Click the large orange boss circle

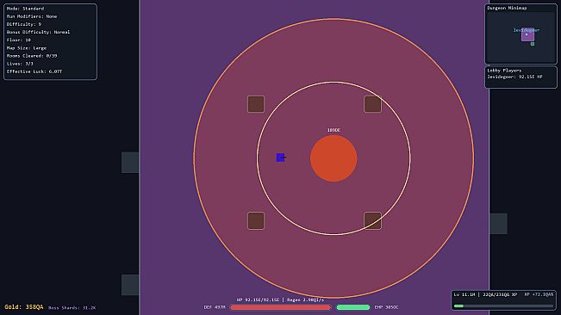(333, 158)
